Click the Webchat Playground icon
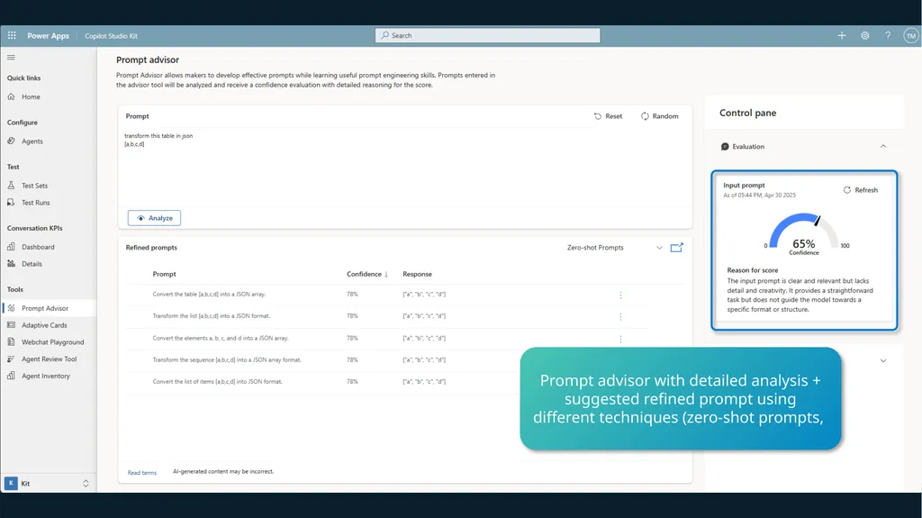922x518 pixels. pos(11,341)
